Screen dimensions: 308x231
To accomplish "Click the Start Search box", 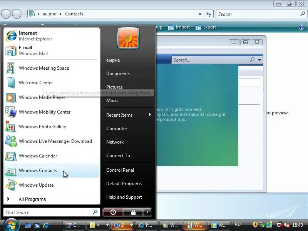I will (x=52, y=213).
